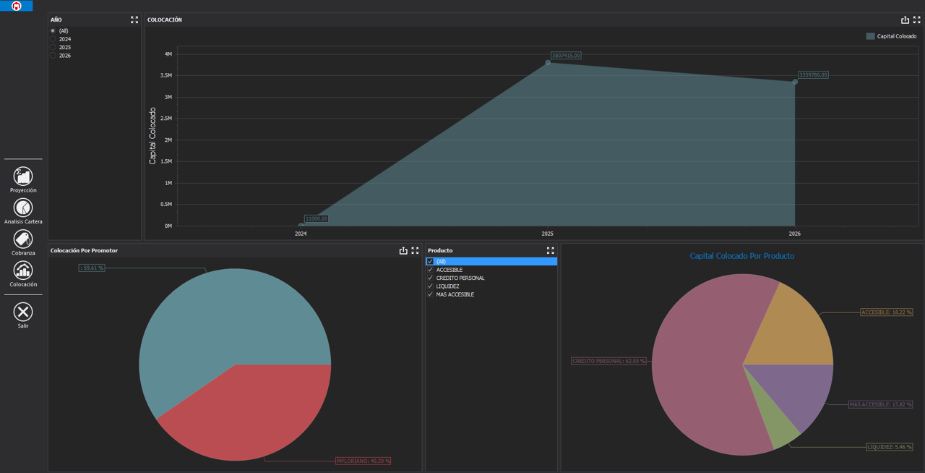Click the CREDITO PERSONAL pie slice label

(608, 361)
